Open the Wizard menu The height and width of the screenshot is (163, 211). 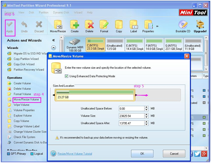[x=78, y=12]
